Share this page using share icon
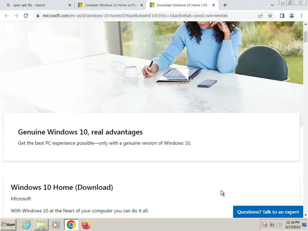This screenshot has width=308, height=231. point(260,16)
